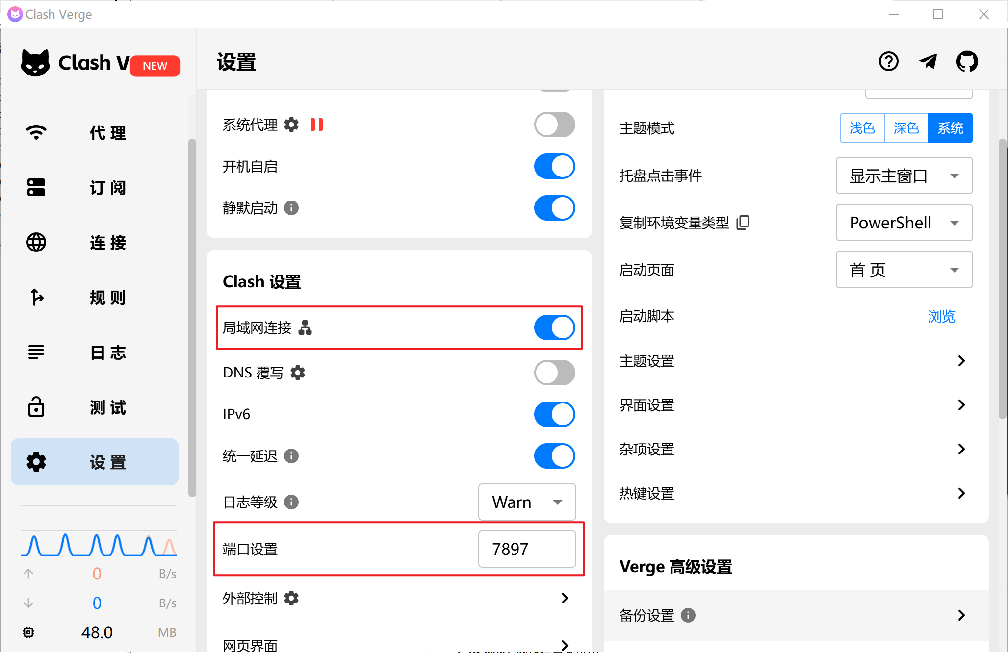Open system proxy gear settings
This screenshot has height=653, width=1008.
[x=291, y=125]
